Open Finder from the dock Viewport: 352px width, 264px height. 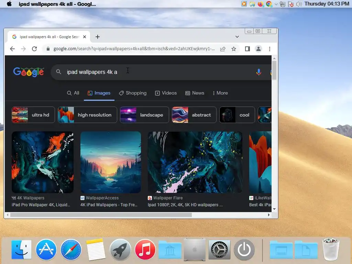click(21, 250)
